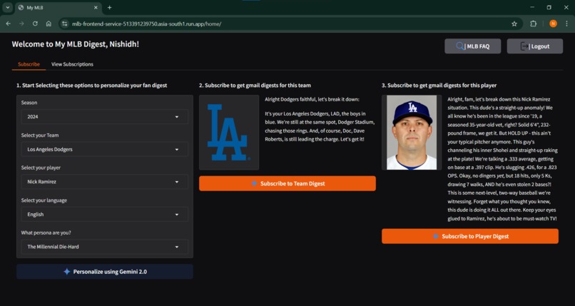Click the Welcome to My MLB Digest heading
The width and height of the screenshot is (575, 306).
click(x=76, y=44)
